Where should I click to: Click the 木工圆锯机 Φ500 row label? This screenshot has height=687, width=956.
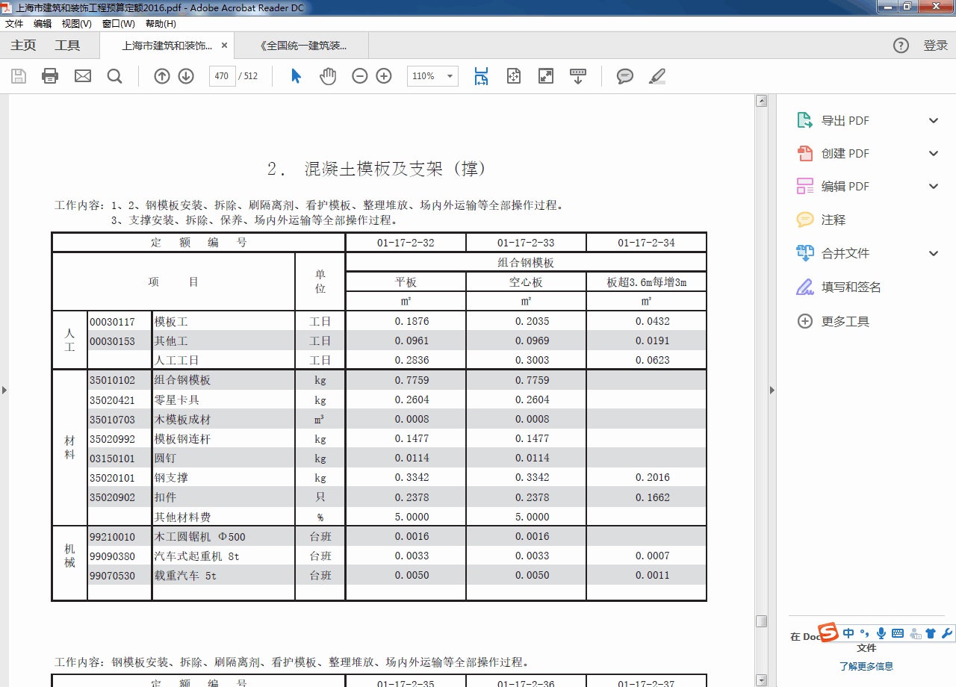(x=199, y=537)
